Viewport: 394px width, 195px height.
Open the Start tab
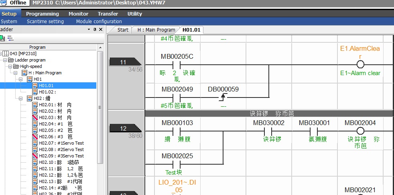click(x=123, y=30)
